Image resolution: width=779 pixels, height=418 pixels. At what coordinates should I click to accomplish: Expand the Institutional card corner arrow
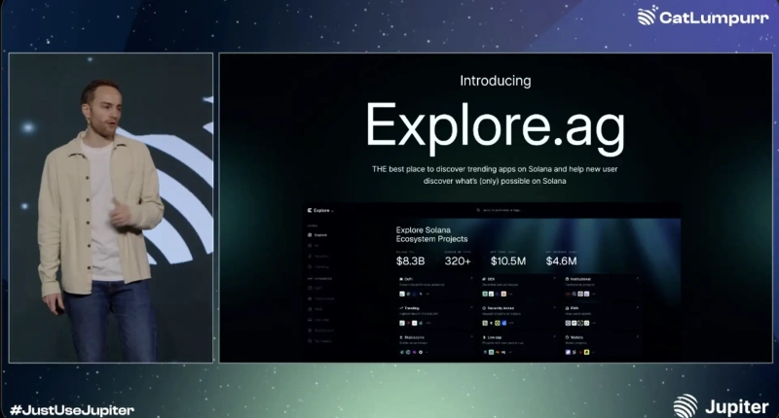coord(636,278)
